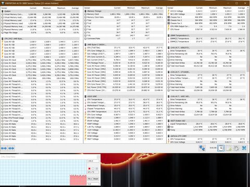
Task: Select the Core #5 Ratio row
Action: tap(40, 139)
